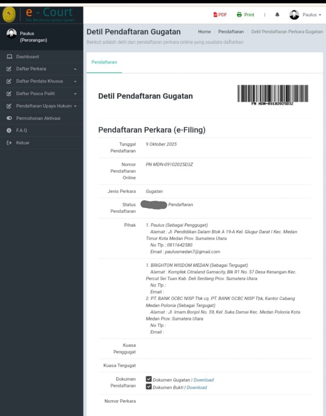Download the Dokumen Gugatan file
Image resolution: width=326 pixels, height=416 pixels.
coord(204,380)
